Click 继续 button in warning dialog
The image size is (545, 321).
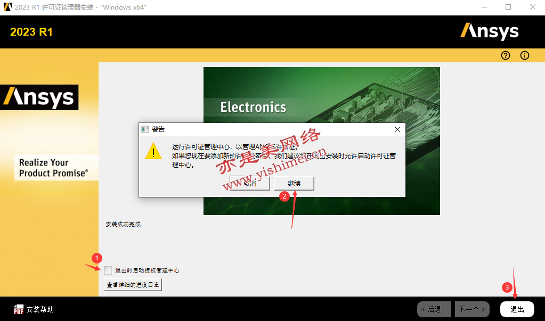click(294, 183)
